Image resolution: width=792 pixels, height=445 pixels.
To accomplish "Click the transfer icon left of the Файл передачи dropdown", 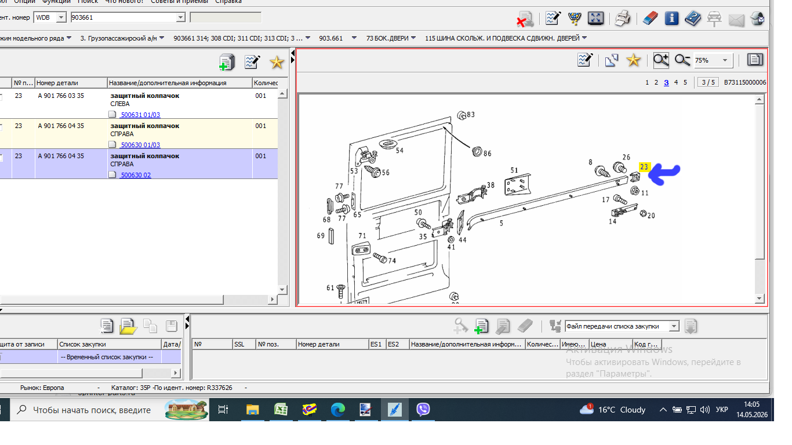I will pyautogui.click(x=555, y=326).
